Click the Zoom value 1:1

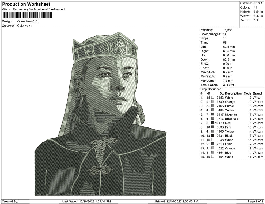[256, 20]
